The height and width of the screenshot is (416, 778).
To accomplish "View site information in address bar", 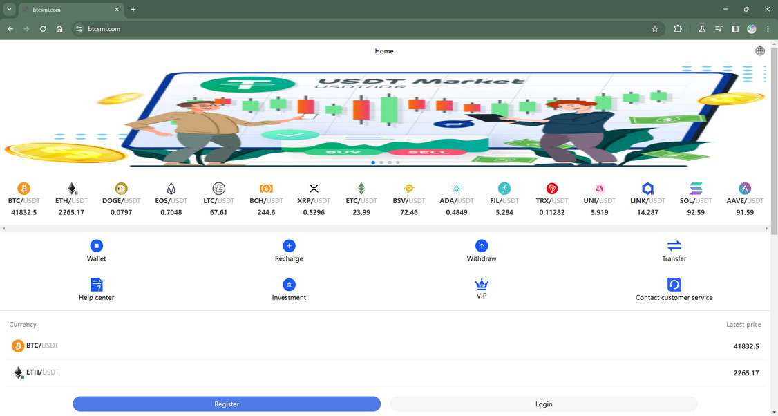I will 78,29.
